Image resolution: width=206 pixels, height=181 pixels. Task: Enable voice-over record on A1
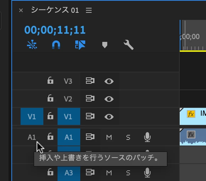(147, 137)
